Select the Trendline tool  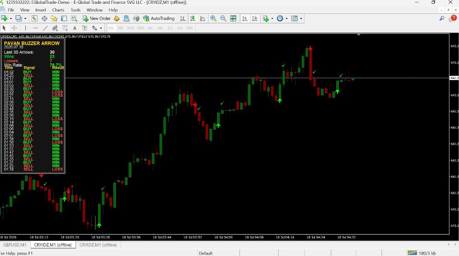pos(45,28)
